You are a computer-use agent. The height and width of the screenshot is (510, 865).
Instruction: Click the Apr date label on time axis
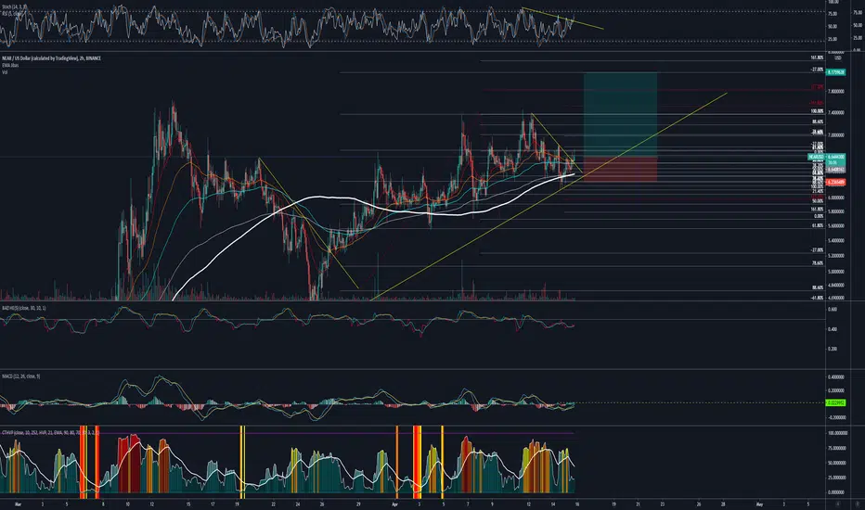394,504
